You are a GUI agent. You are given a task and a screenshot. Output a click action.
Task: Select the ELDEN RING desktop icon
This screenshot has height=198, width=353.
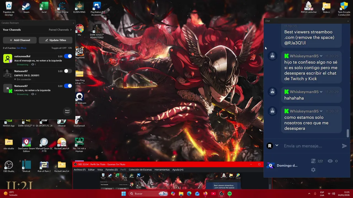pyautogui.click(x=79, y=8)
